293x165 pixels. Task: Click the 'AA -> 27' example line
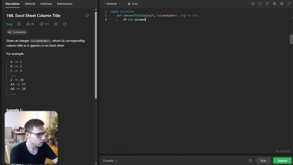18,84
